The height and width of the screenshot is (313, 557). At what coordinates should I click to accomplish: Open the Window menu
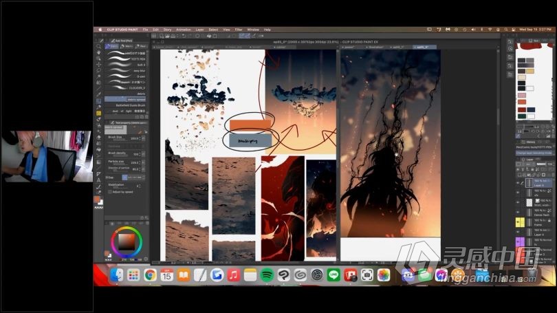pos(253,30)
